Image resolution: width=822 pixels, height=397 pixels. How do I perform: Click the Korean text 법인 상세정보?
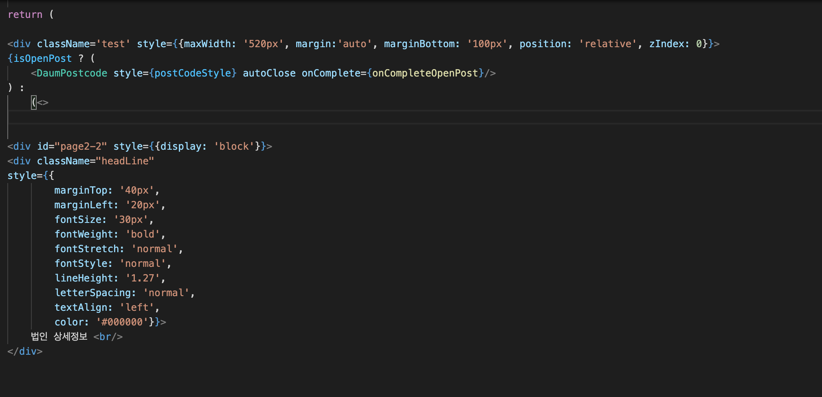(59, 336)
